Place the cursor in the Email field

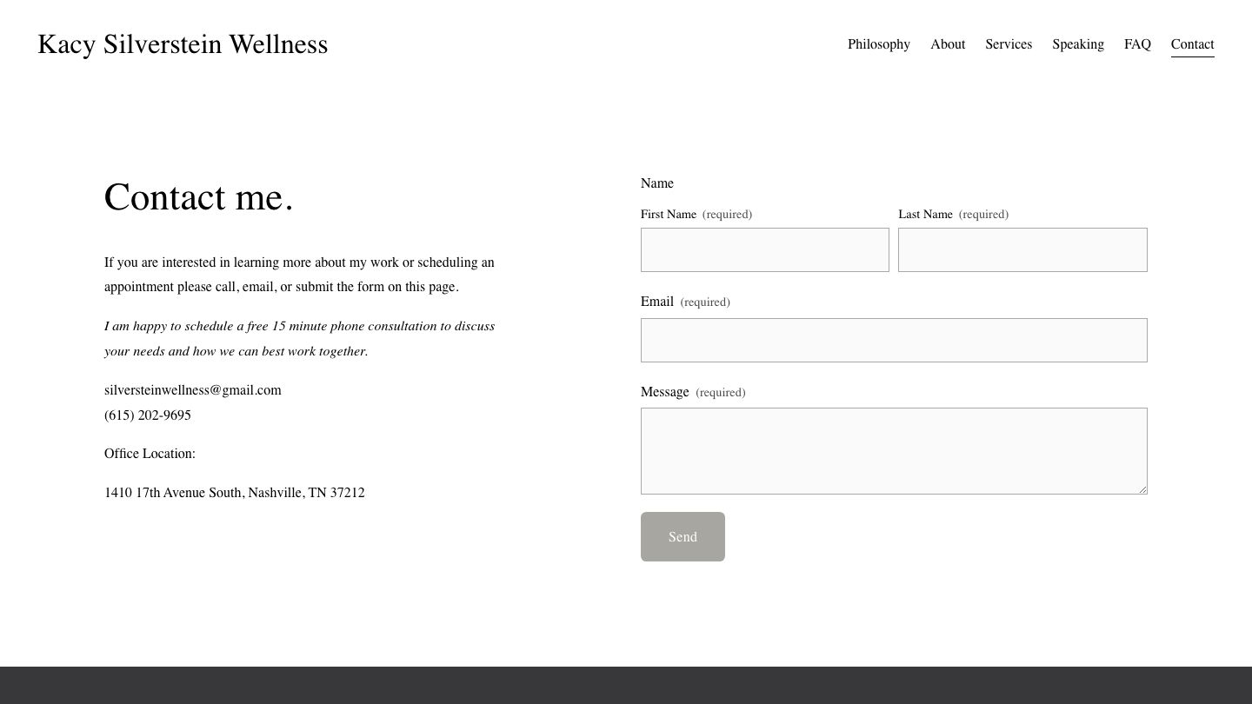[893, 341]
